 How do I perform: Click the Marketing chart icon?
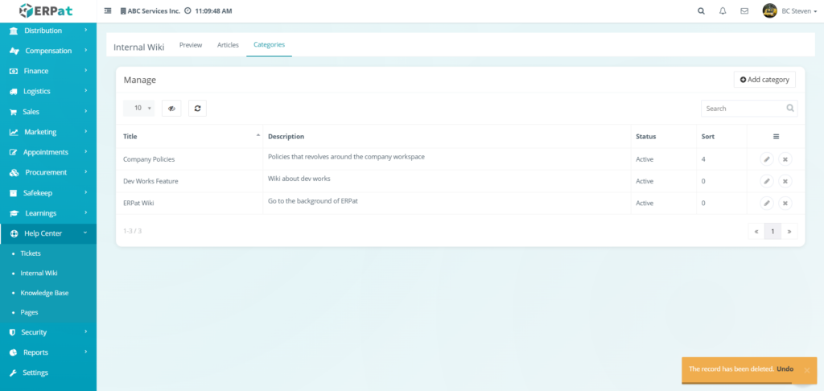pos(14,132)
